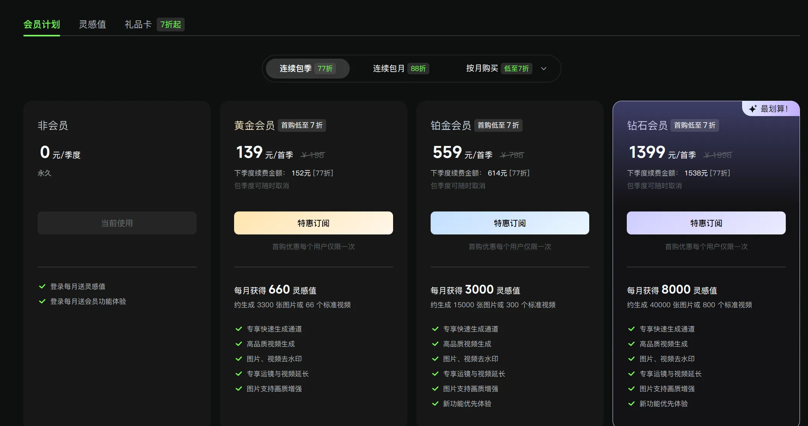Viewport: 808px width, 426px height.
Task: Click 约生成 40000 张图片或 800 个标准视频
Action: pos(689,305)
